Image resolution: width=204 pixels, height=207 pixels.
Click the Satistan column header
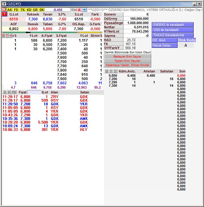click(167, 71)
